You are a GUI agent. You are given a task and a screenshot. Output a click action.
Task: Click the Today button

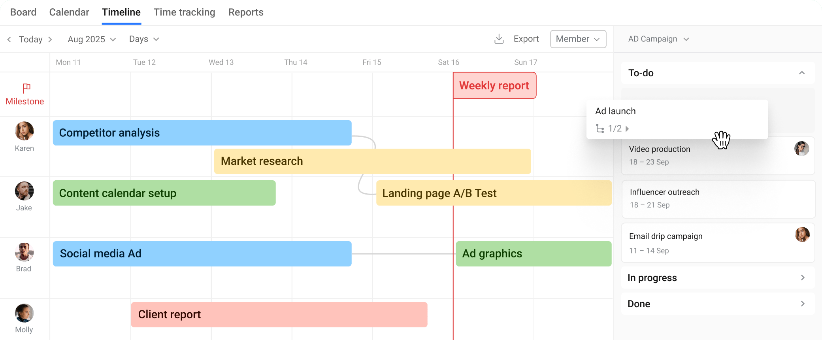click(x=30, y=40)
